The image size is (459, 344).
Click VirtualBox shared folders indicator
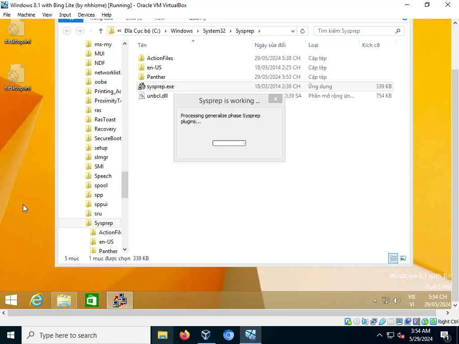pyautogui.click(x=390, y=322)
